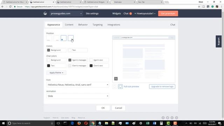Click Upgrade to remove logo button
Image resolution: width=224 pixels, height=126 pixels.
[162, 86]
